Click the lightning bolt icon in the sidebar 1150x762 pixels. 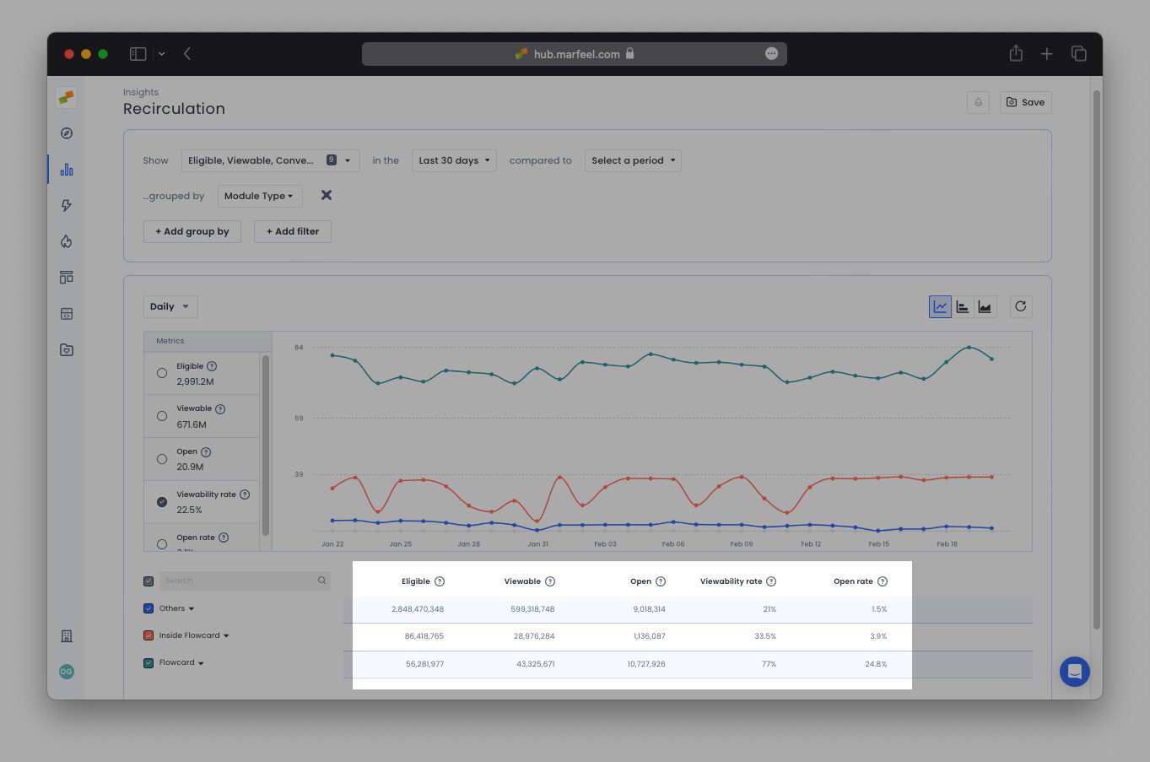click(66, 205)
